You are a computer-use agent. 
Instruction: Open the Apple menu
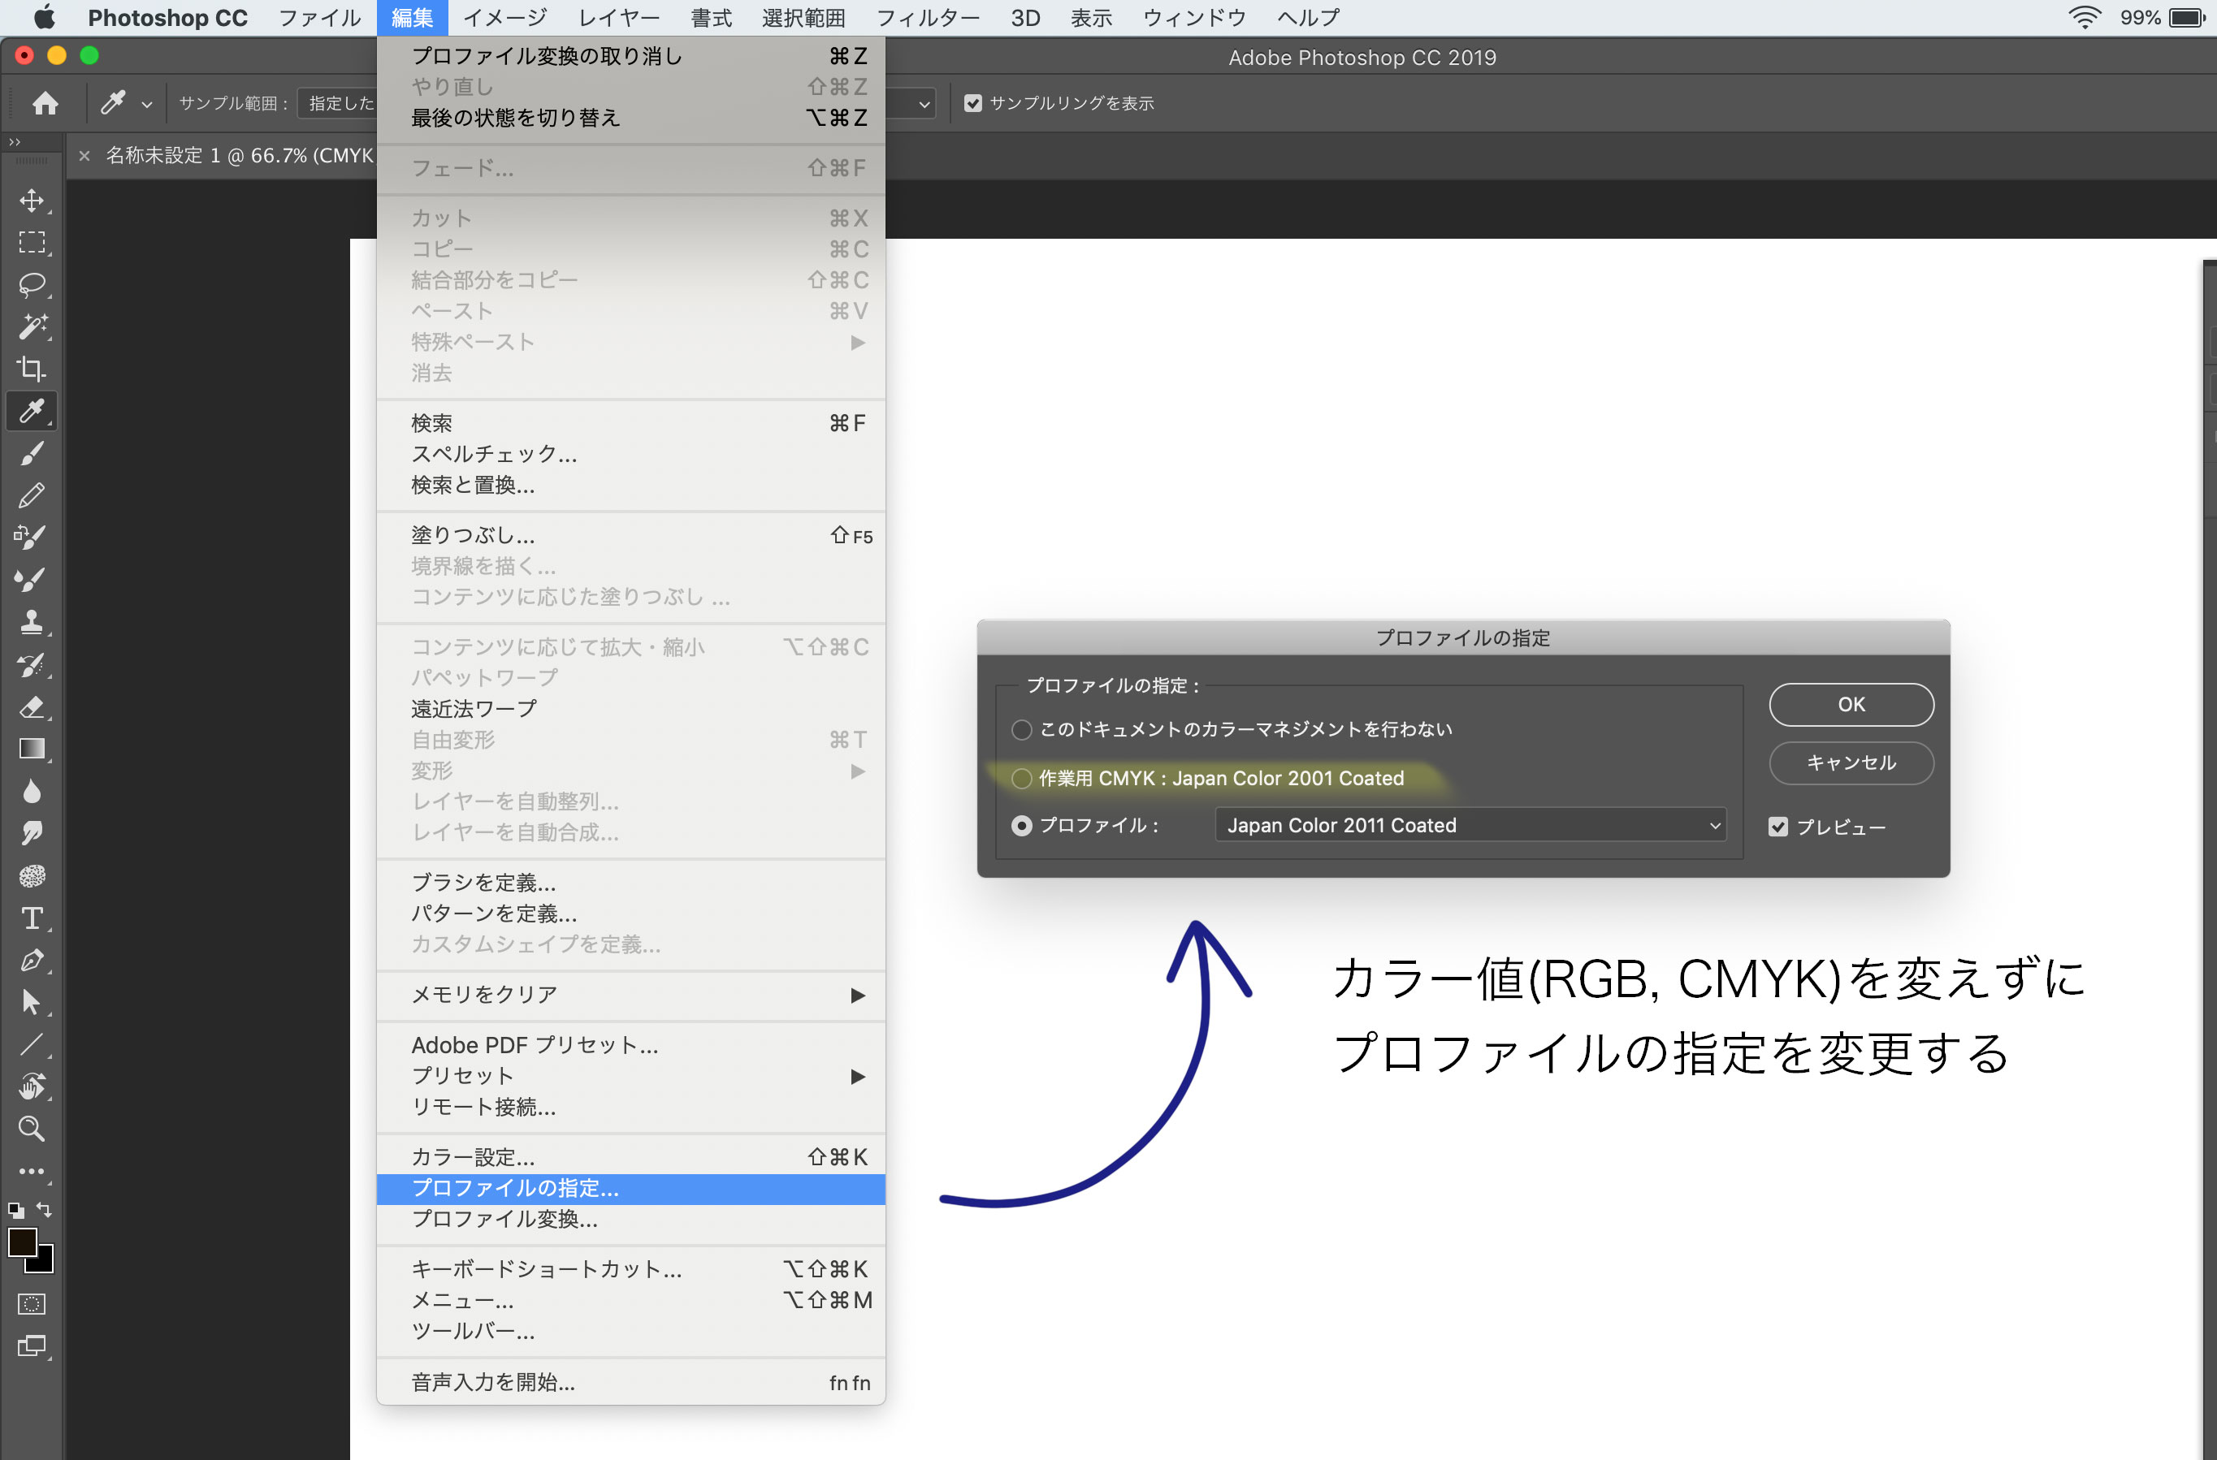(44, 18)
